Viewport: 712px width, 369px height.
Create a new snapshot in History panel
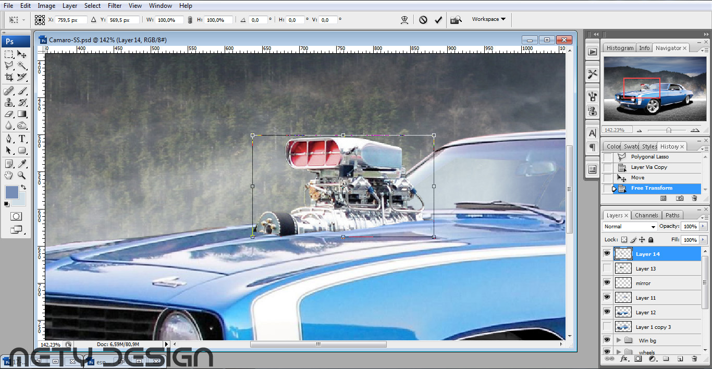[x=680, y=199]
